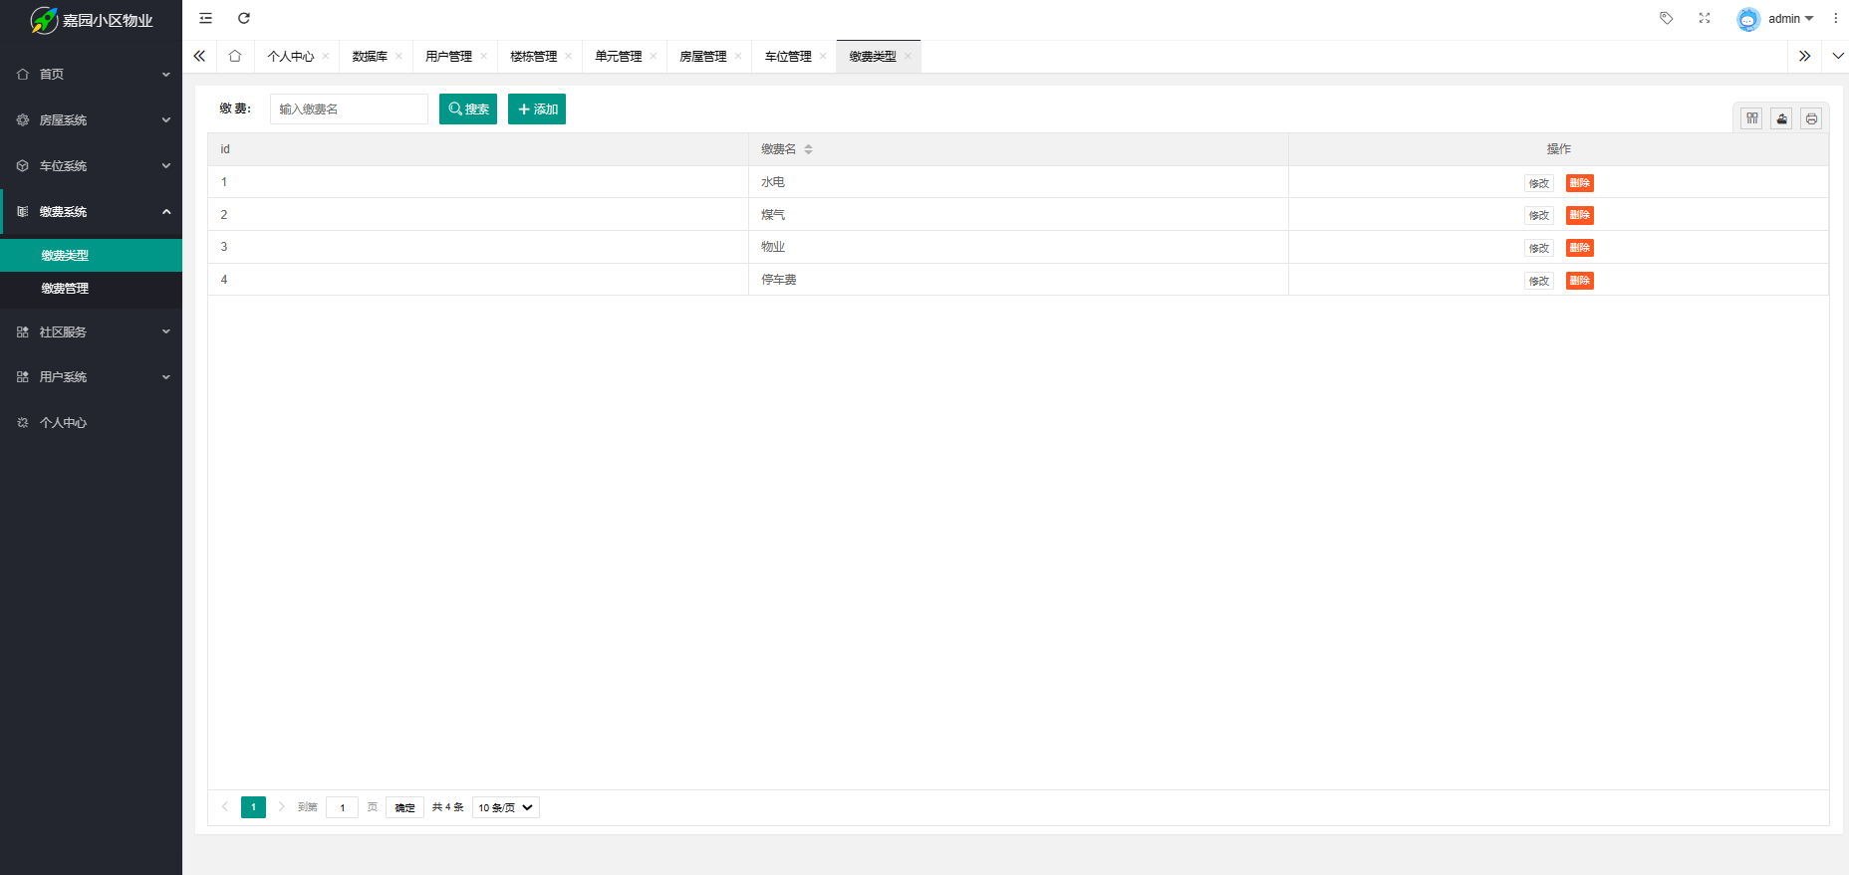Toggle fullscreen mode icon
Image resolution: width=1849 pixels, height=875 pixels.
(x=1705, y=18)
